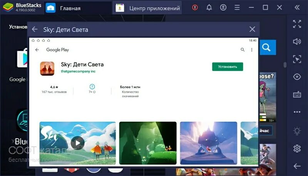Click the Google Play title text

pyautogui.click(x=57, y=50)
